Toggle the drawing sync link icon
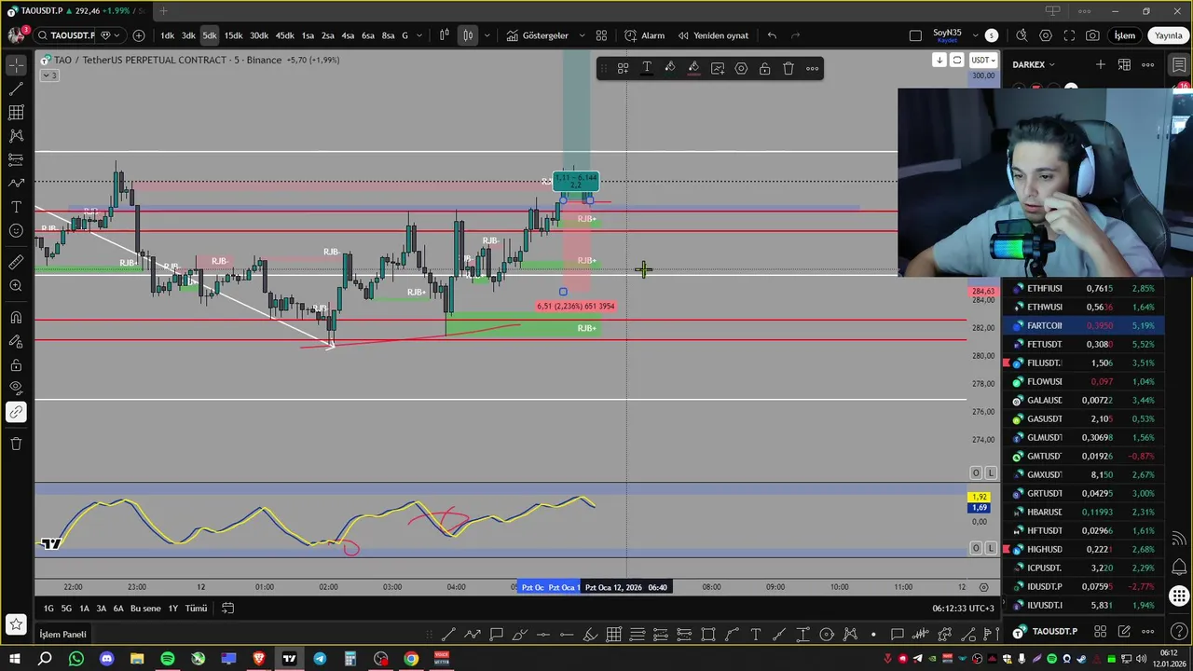The height and width of the screenshot is (671, 1193). (x=16, y=412)
